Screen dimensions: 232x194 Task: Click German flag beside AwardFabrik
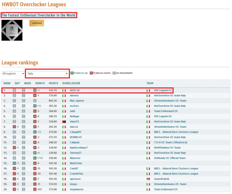(148, 179)
